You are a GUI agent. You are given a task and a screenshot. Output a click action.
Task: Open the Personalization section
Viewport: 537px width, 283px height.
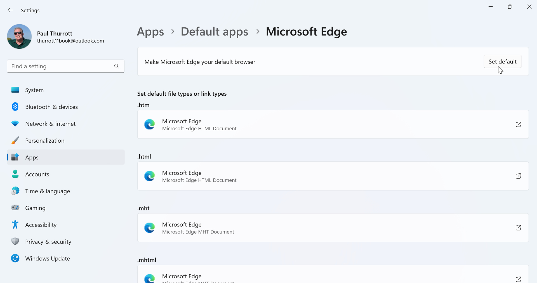point(45,141)
